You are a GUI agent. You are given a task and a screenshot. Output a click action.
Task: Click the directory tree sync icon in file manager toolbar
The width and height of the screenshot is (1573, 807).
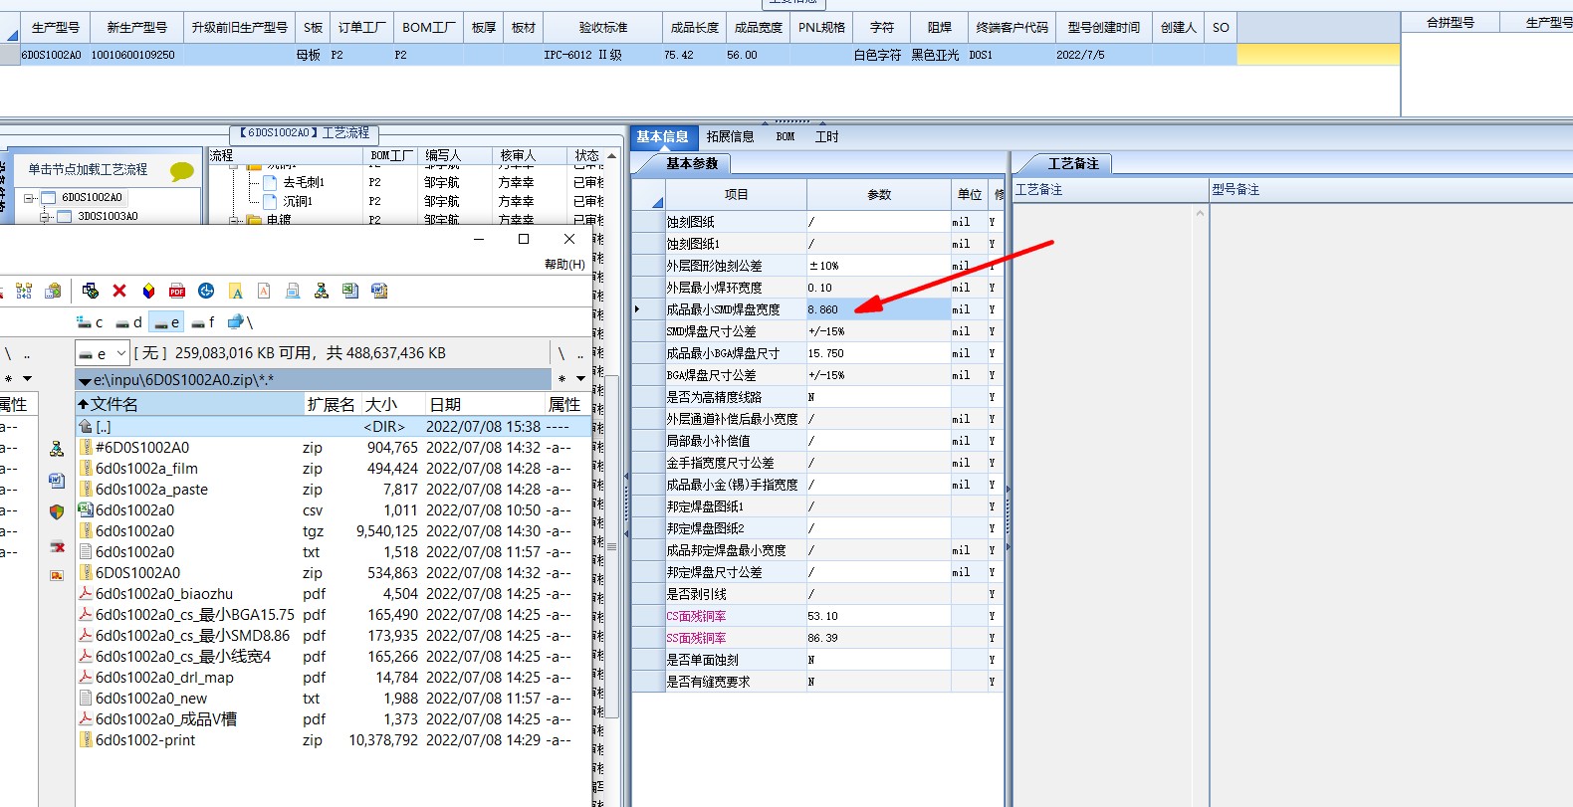[24, 291]
